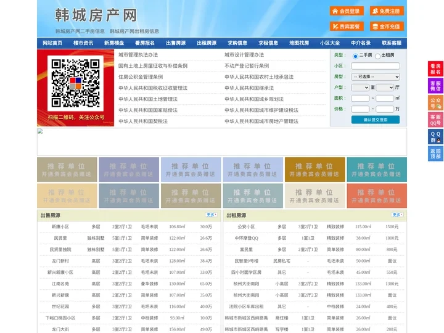This screenshot has width=444, height=333.
Task: Open 出售房源 menu item
Action: pyautogui.click(x=176, y=43)
